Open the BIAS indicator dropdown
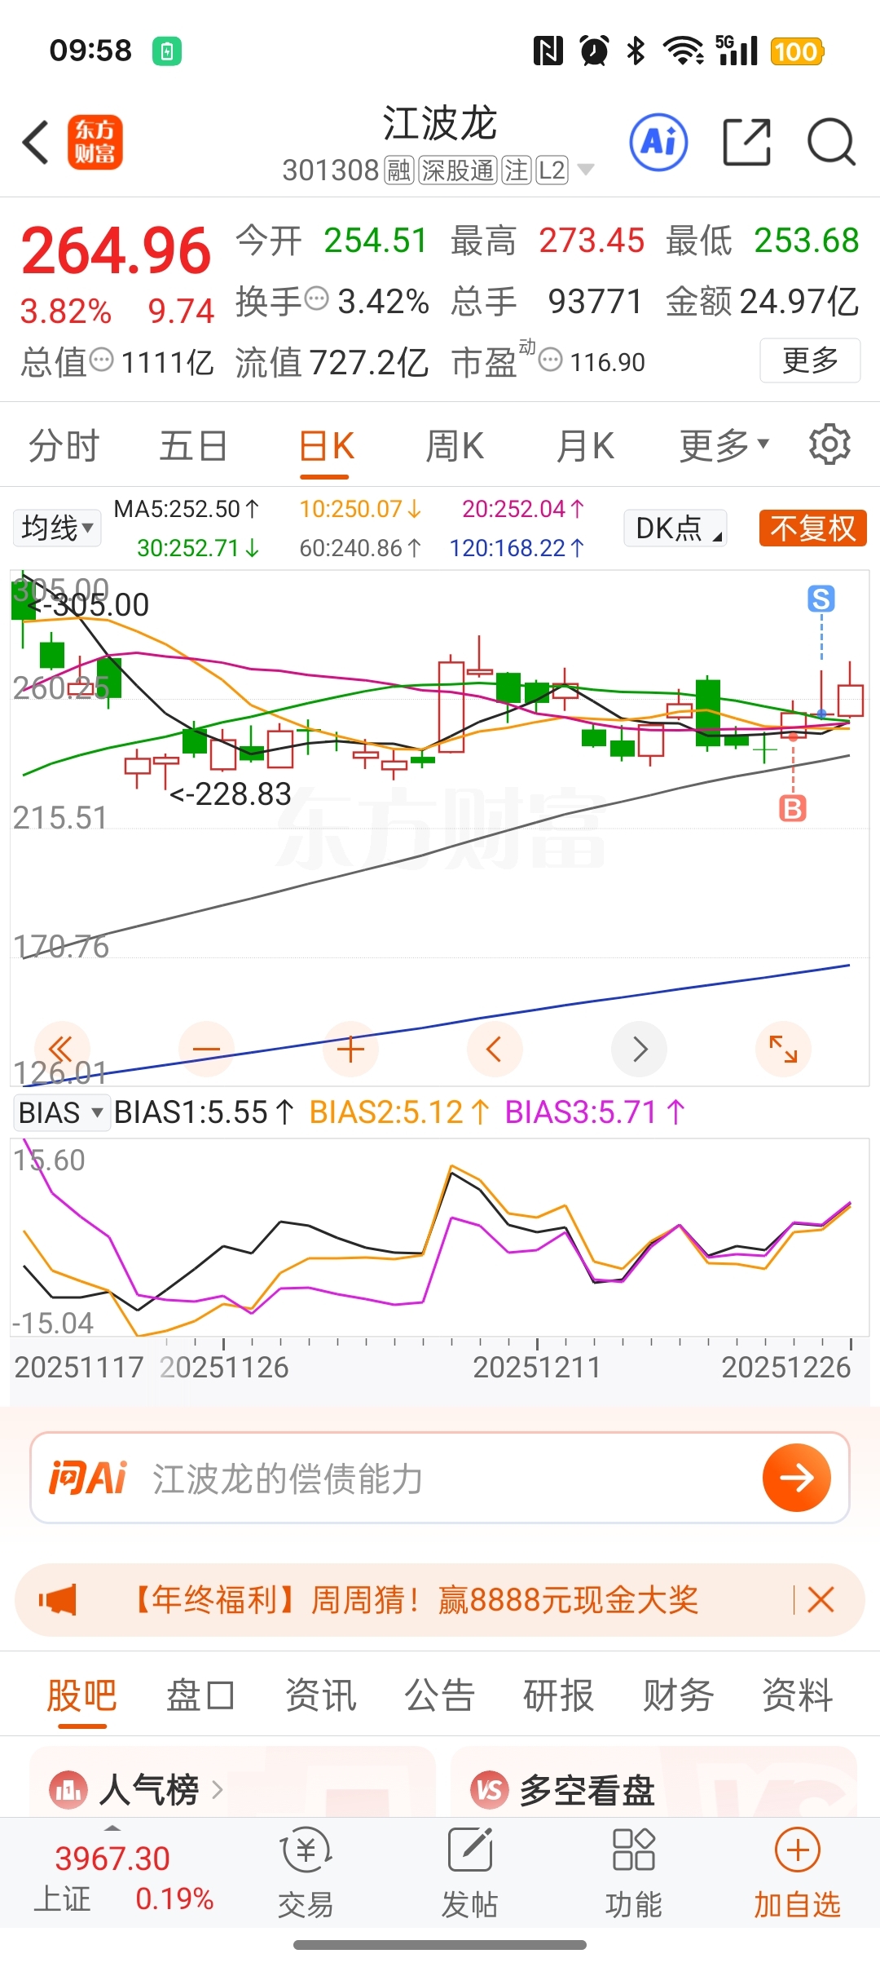 pos(61,1112)
